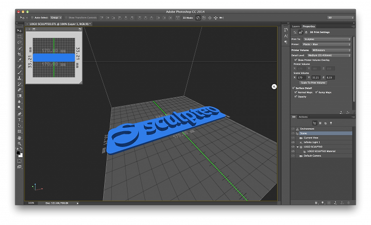Select the LOGO SCULPTEO.STL document tab

[x=59, y=24]
